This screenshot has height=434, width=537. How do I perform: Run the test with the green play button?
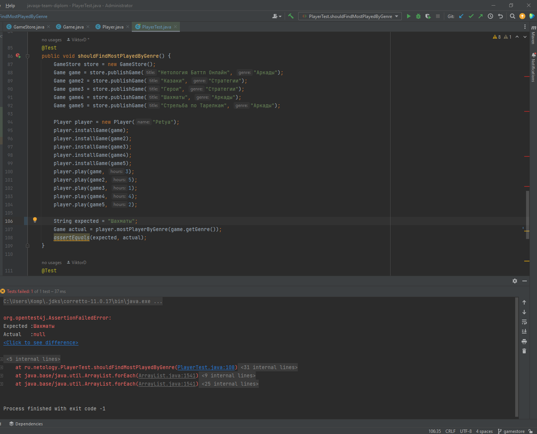click(409, 16)
